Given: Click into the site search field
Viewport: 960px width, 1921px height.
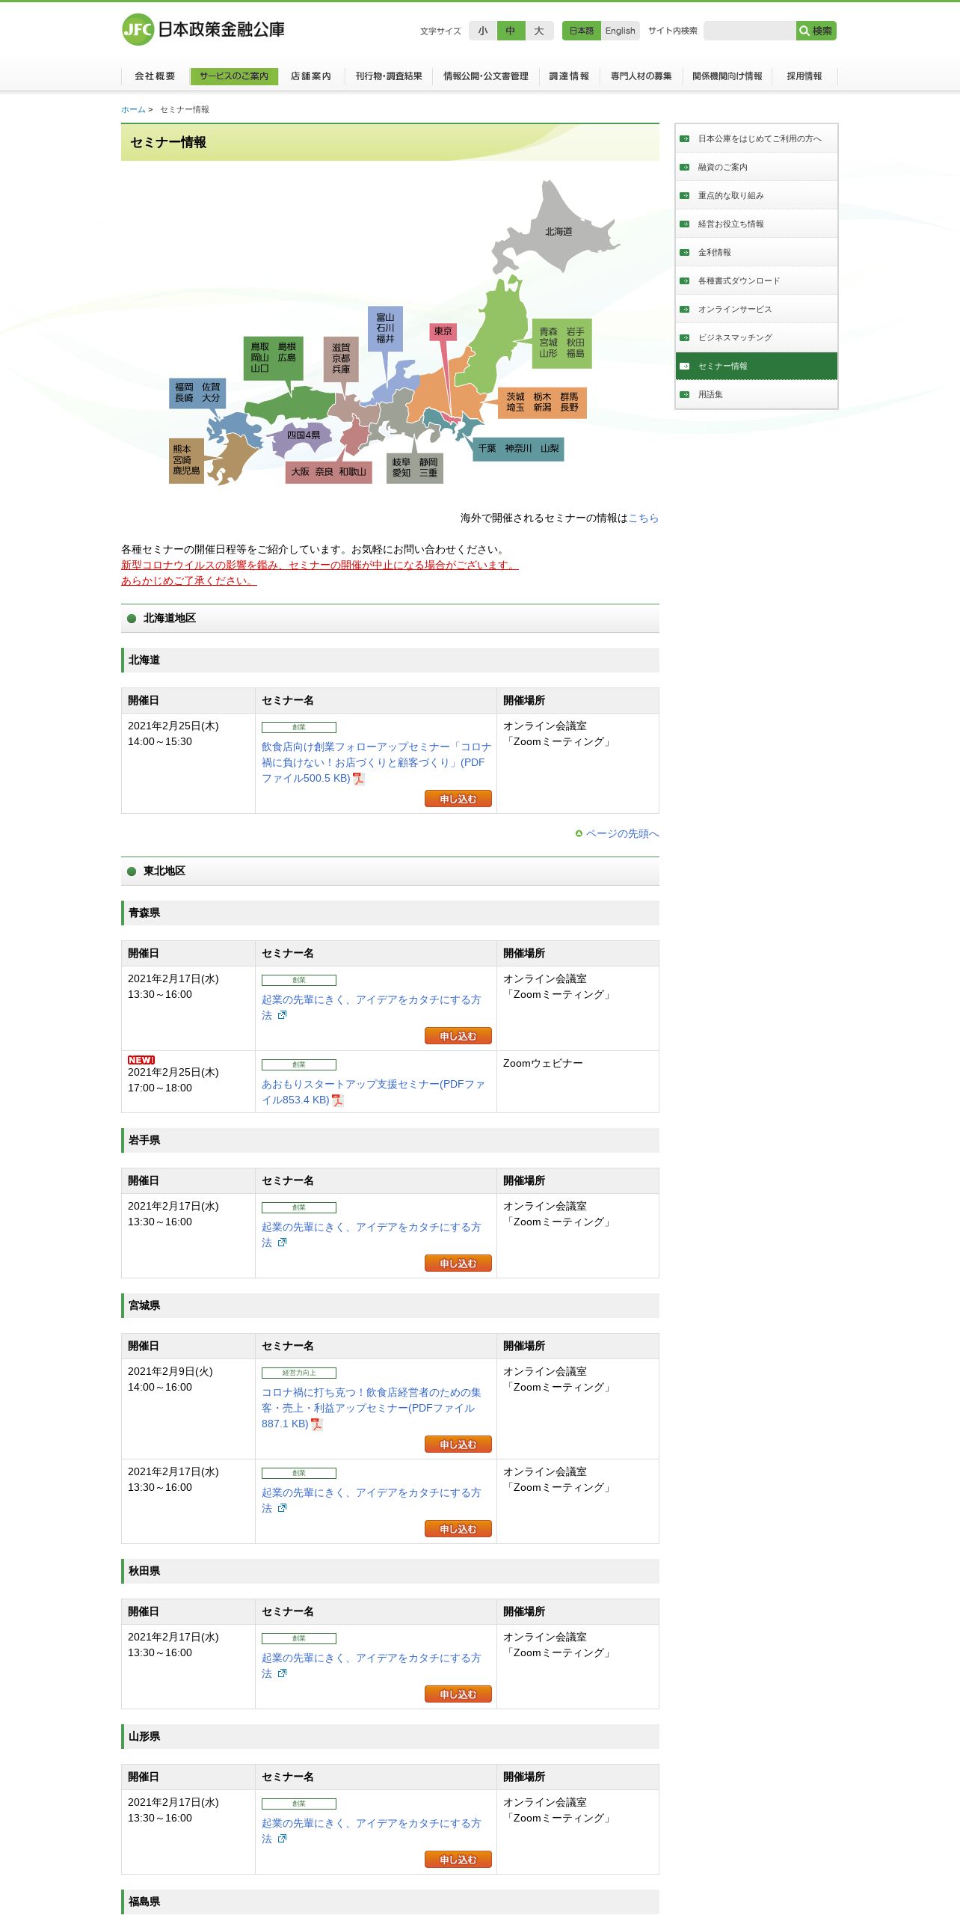Looking at the screenshot, I should (749, 31).
